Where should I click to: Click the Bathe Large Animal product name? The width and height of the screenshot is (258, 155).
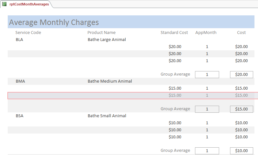coord(107,40)
